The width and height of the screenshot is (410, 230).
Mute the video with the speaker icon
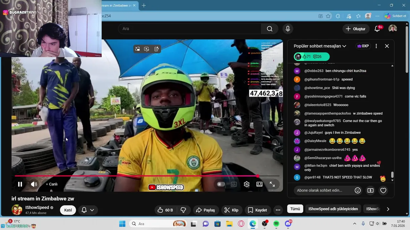coord(34,184)
